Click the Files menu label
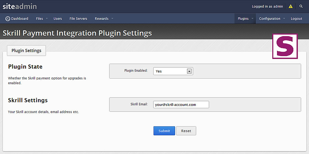The width and height of the screenshot is (309, 154). tap(39, 19)
